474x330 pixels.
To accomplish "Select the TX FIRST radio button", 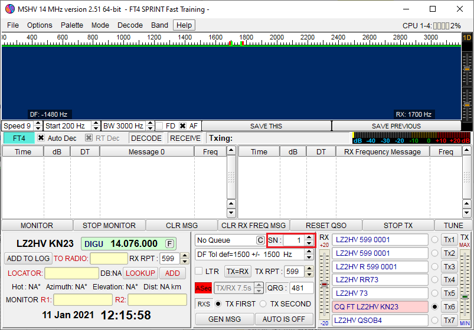I will pyautogui.click(x=218, y=304).
